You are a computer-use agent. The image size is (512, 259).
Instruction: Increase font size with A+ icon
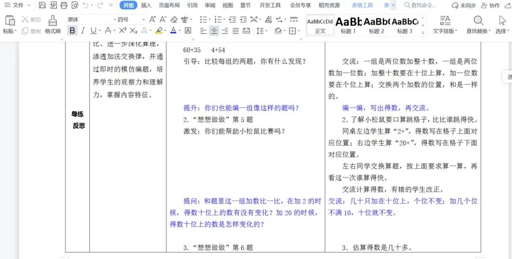tap(153, 19)
